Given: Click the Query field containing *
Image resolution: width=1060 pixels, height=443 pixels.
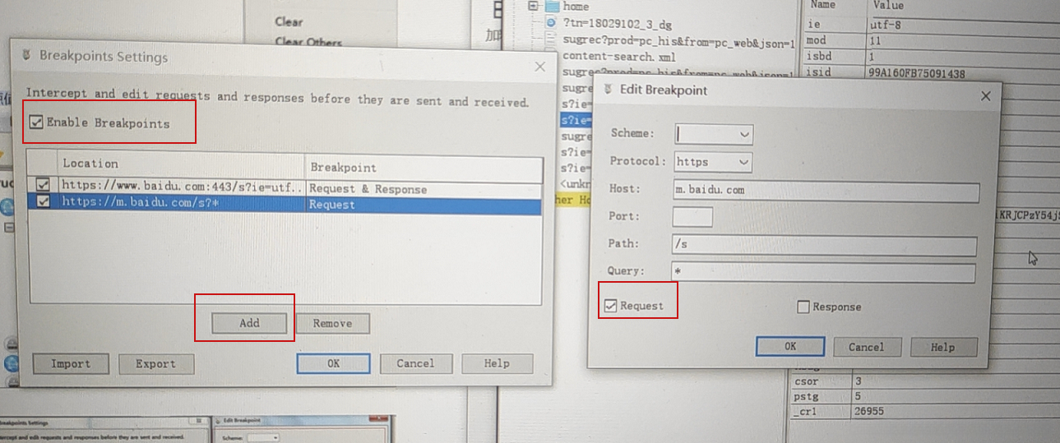Looking at the screenshot, I should click(824, 272).
